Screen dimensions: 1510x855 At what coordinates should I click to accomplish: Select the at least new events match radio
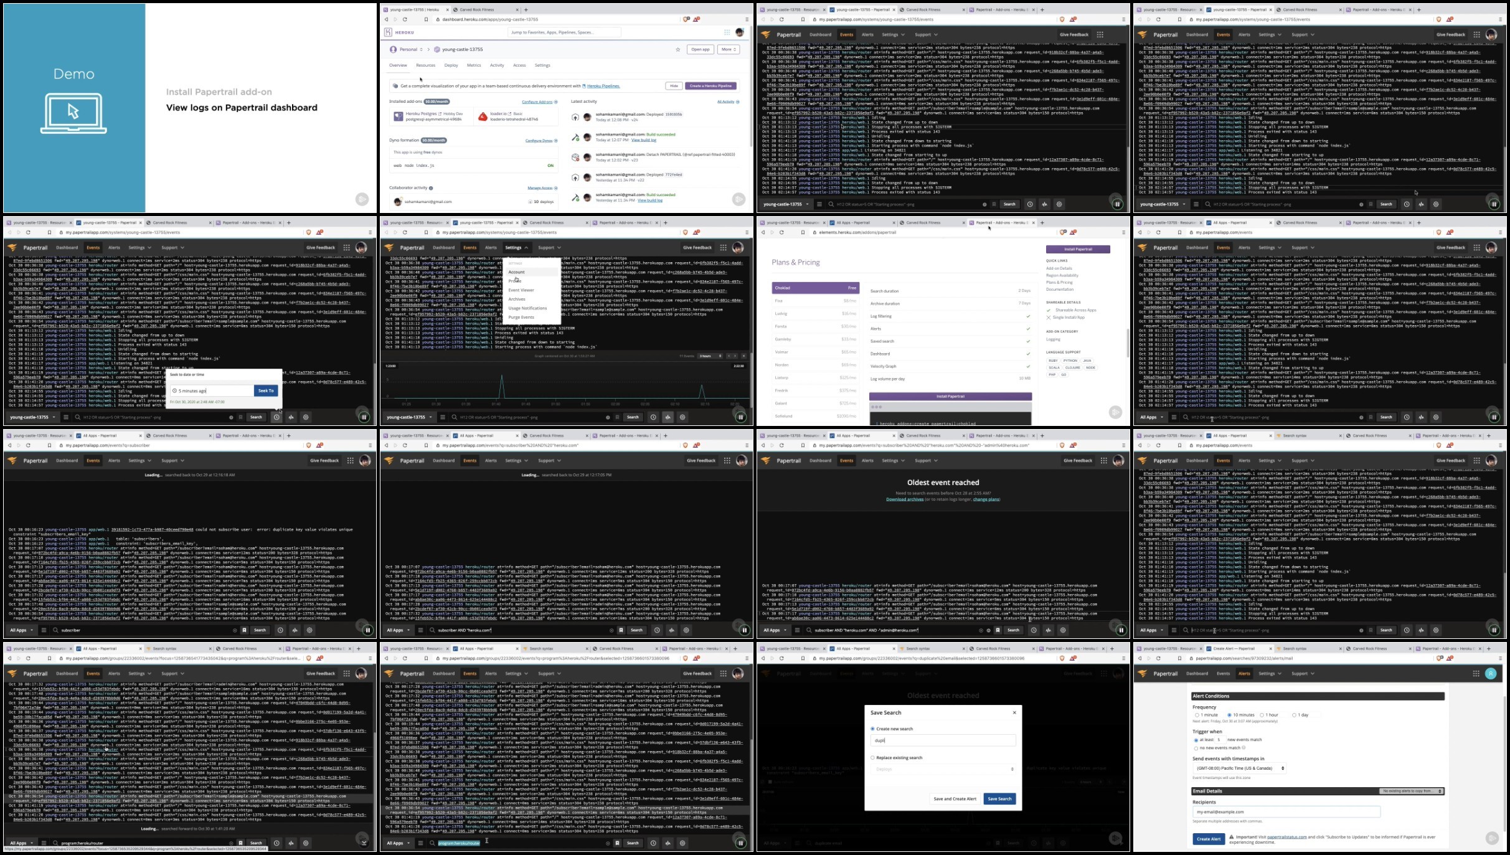pos(1196,740)
